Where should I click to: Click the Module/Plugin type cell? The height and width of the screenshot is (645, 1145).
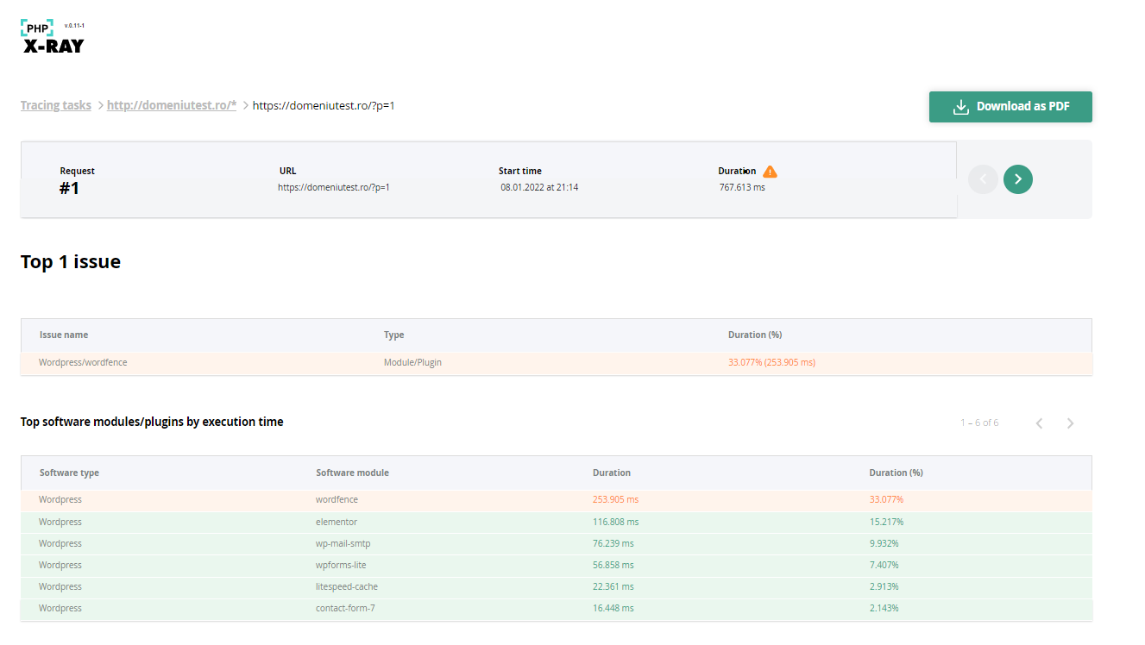point(412,362)
